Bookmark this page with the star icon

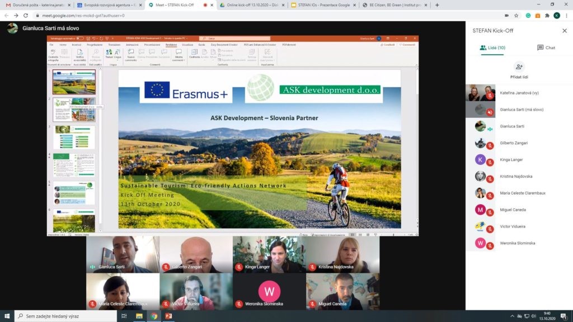(516, 15)
